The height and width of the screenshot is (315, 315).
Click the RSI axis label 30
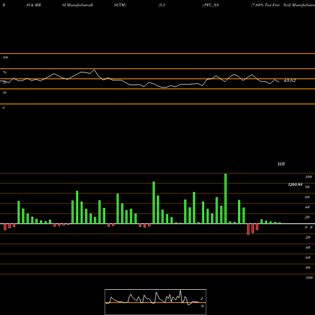(4, 93)
